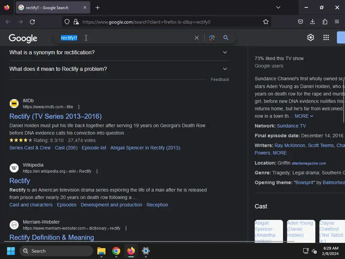345x259 pixels.
Task: Open options for the Merriam-Webster result
Action: point(126,228)
